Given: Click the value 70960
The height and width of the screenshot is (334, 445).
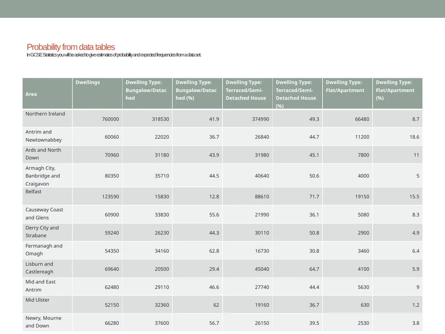Looking at the screenshot, I should click(112, 155).
